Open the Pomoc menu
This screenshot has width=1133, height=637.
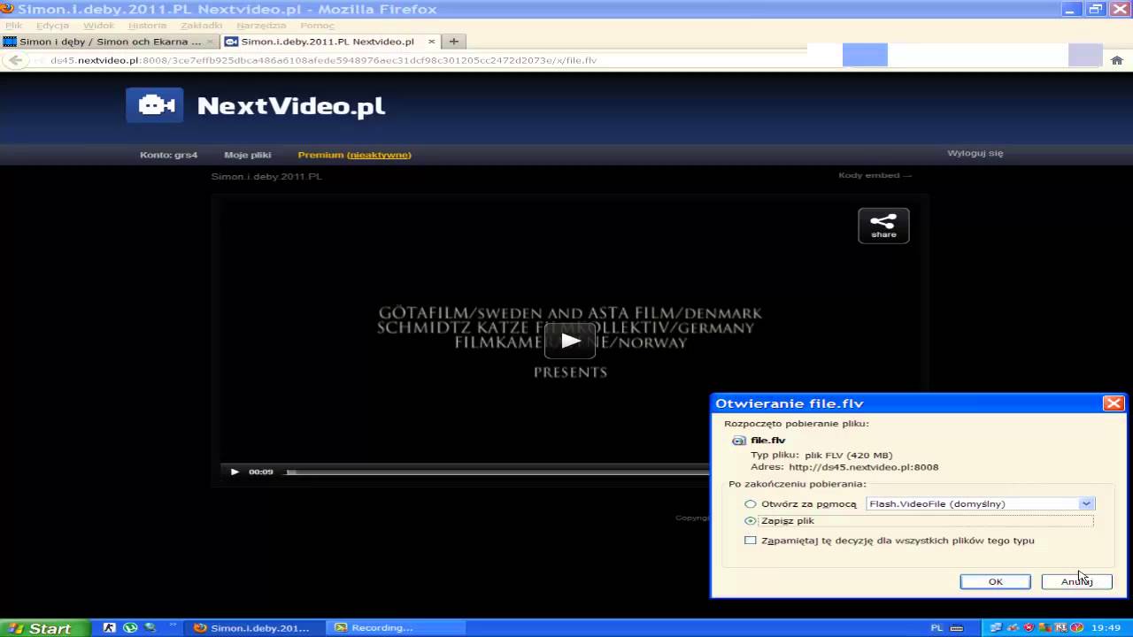click(x=317, y=26)
